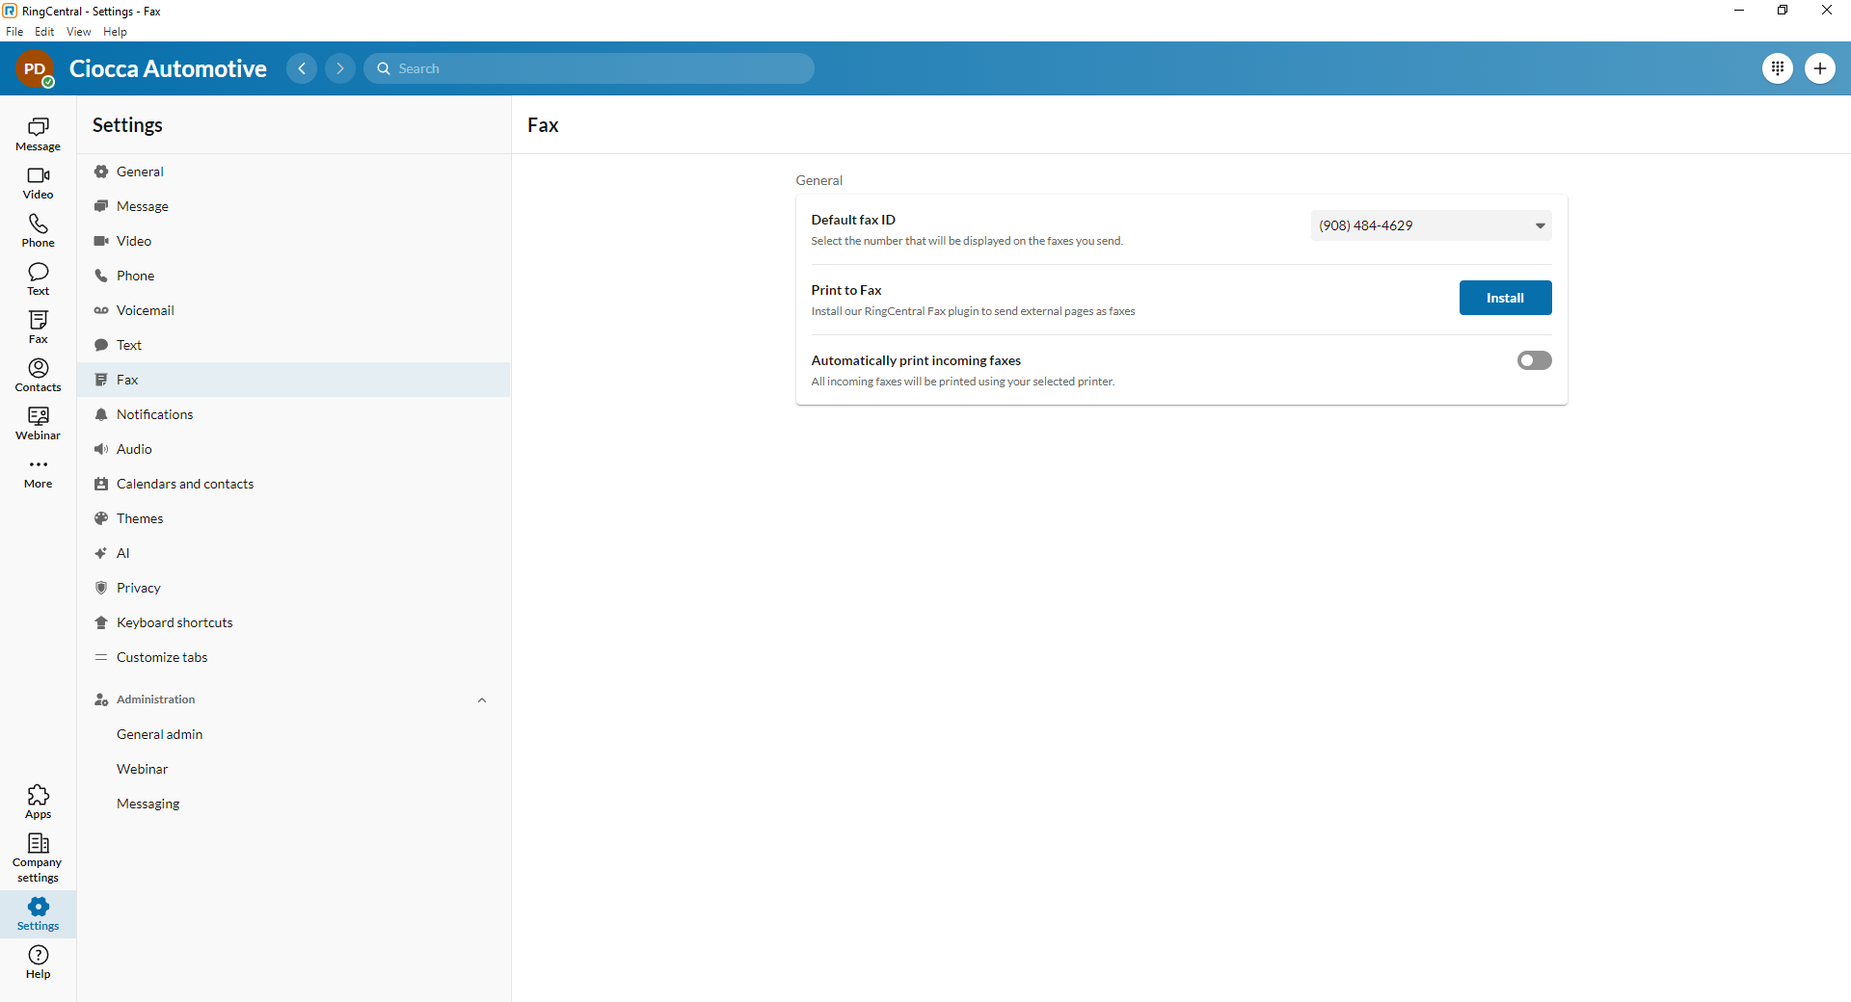Collapse the Administration section chevron
This screenshot has width=1851, height=1002.
coord(482,700)
